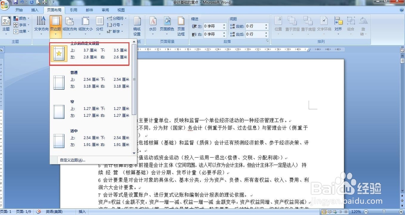The image size is (405, 215).
Task: Open 水印 watermark gallery
Action: tap(153, 25)
